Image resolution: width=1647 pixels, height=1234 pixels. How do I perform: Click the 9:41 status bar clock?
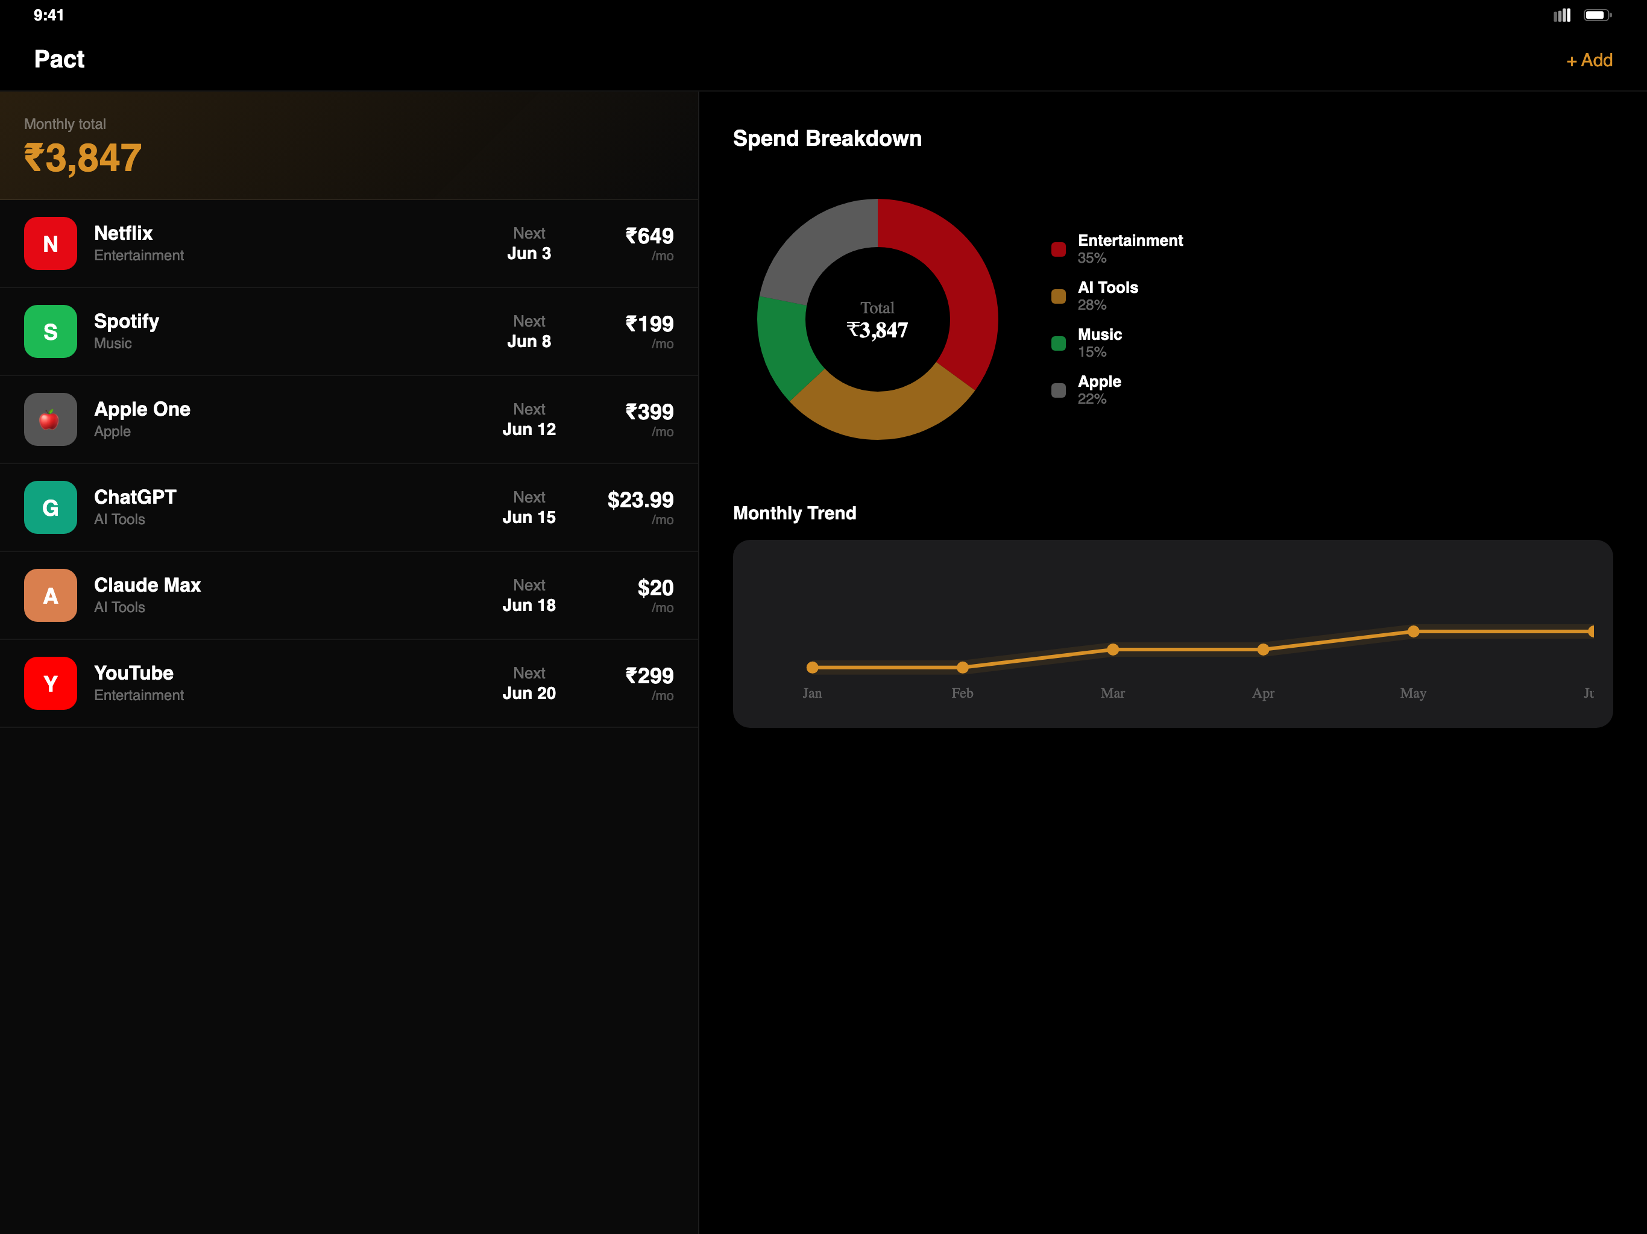click(48, 15)
